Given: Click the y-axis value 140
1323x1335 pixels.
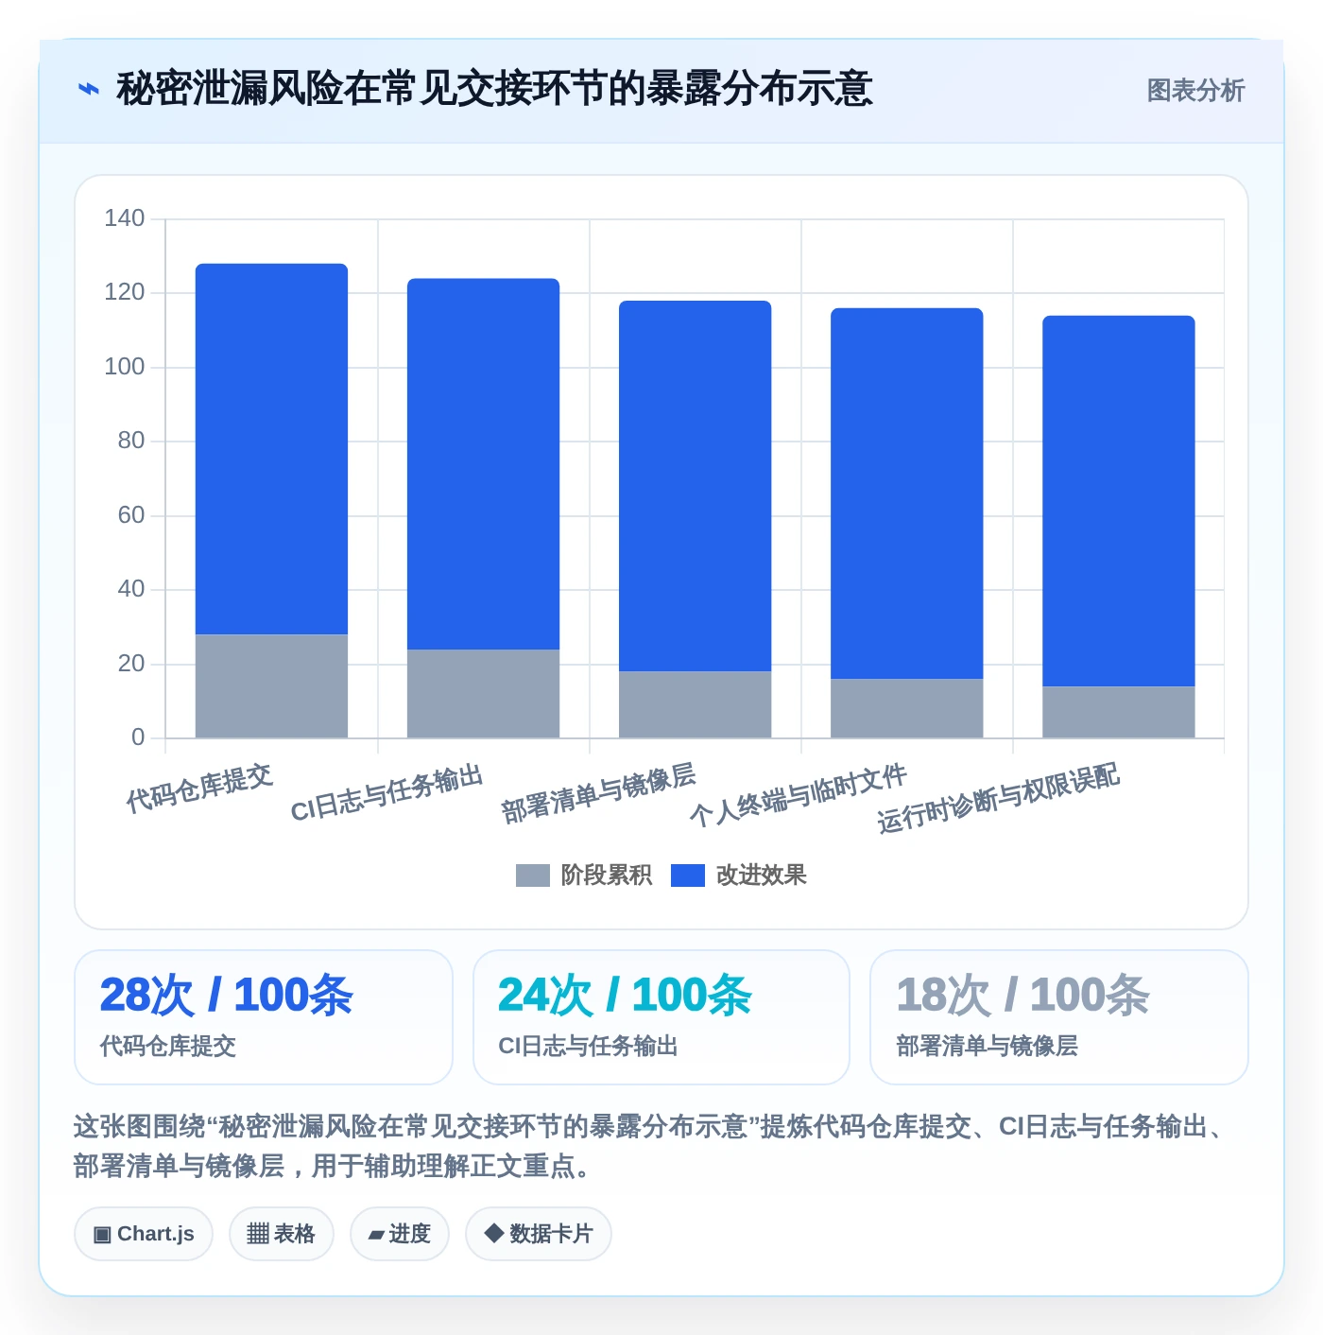Looking at the screenshot, I should [125, 218].
